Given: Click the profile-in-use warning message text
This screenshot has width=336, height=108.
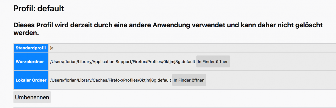Looking at the screenshot, I should click(x=168, y=29).
